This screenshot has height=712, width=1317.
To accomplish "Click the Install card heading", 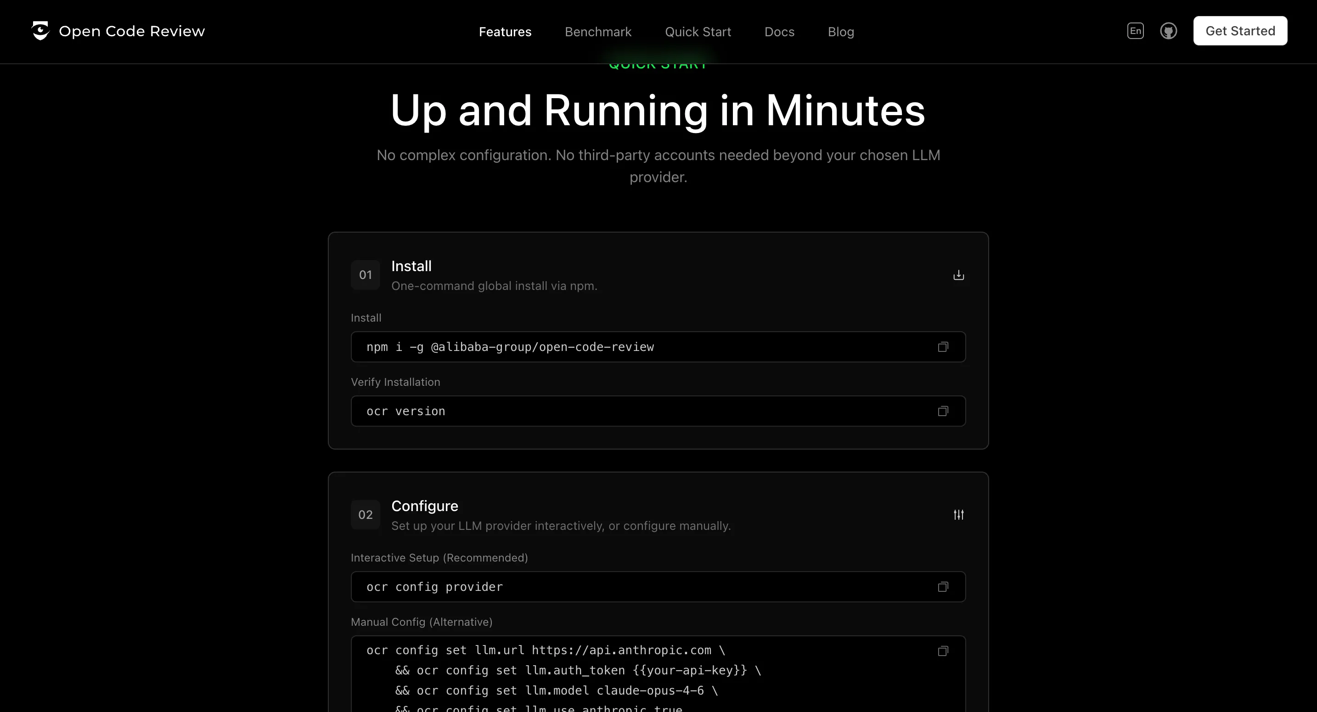I will [411, 266].
